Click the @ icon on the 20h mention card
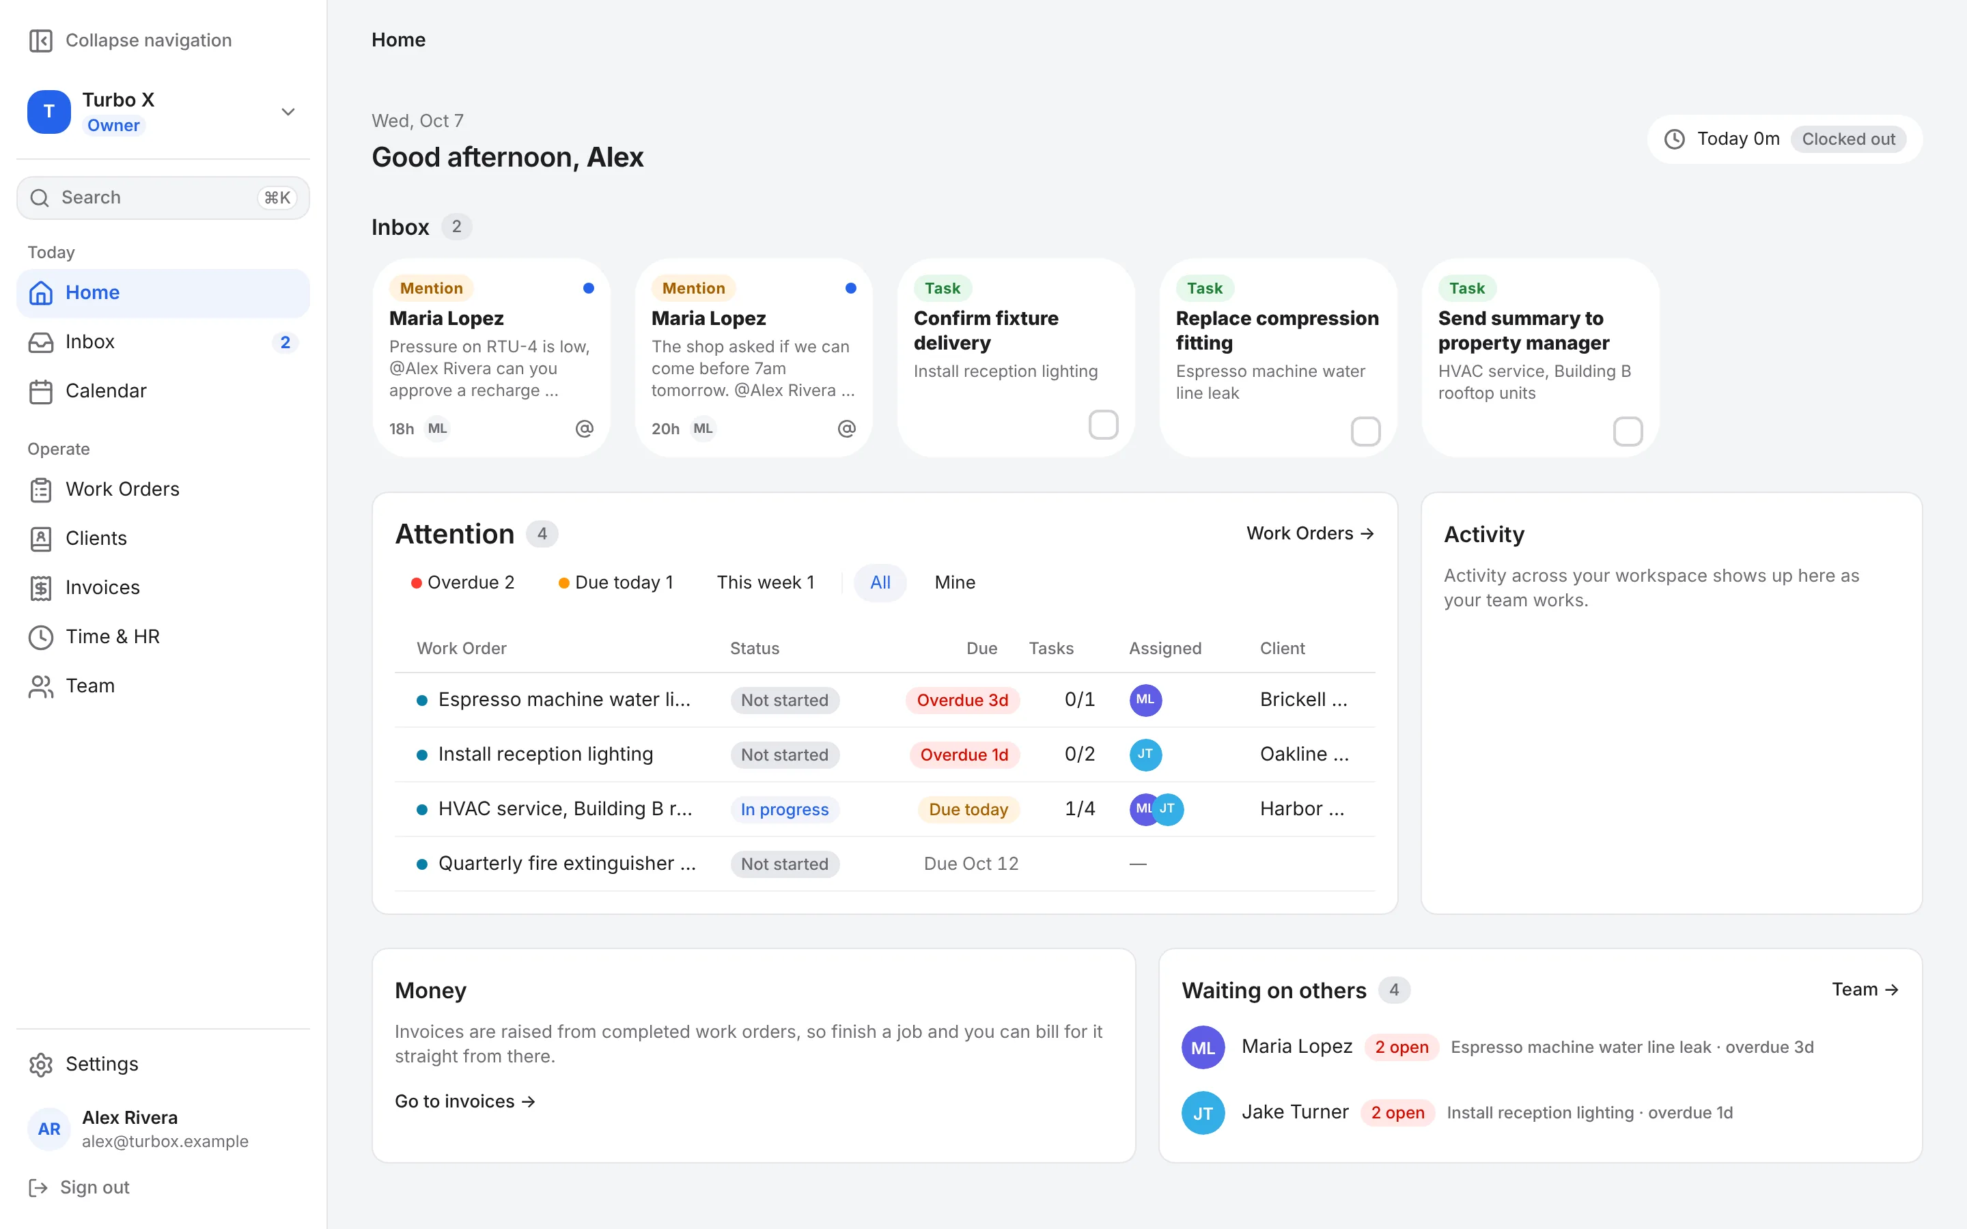 tap(847, 428)
